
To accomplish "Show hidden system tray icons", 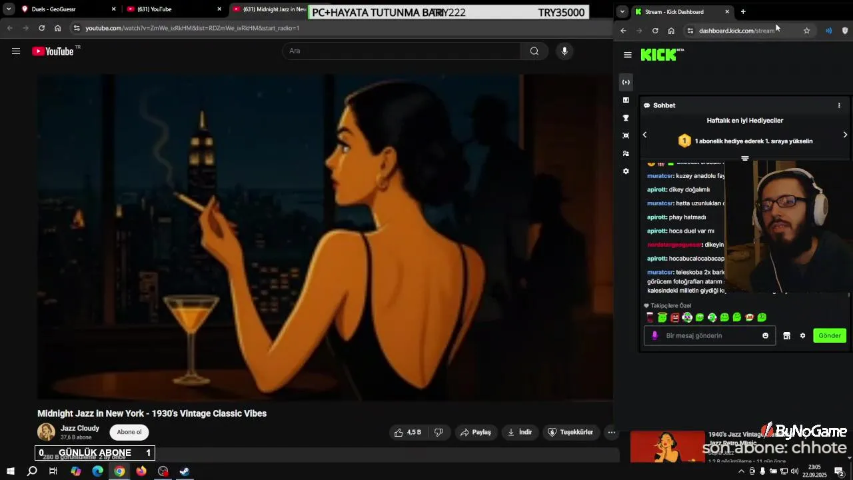I will click(x=741, y=471).
